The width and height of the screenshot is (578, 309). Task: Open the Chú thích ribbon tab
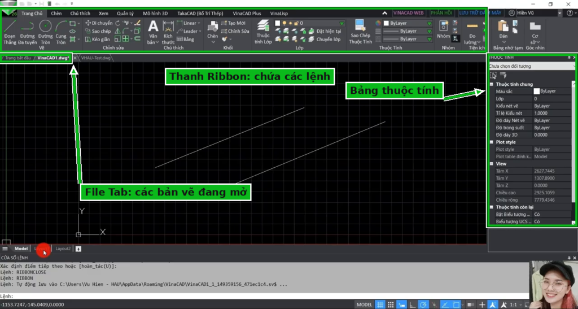click(x=80, y=13)
